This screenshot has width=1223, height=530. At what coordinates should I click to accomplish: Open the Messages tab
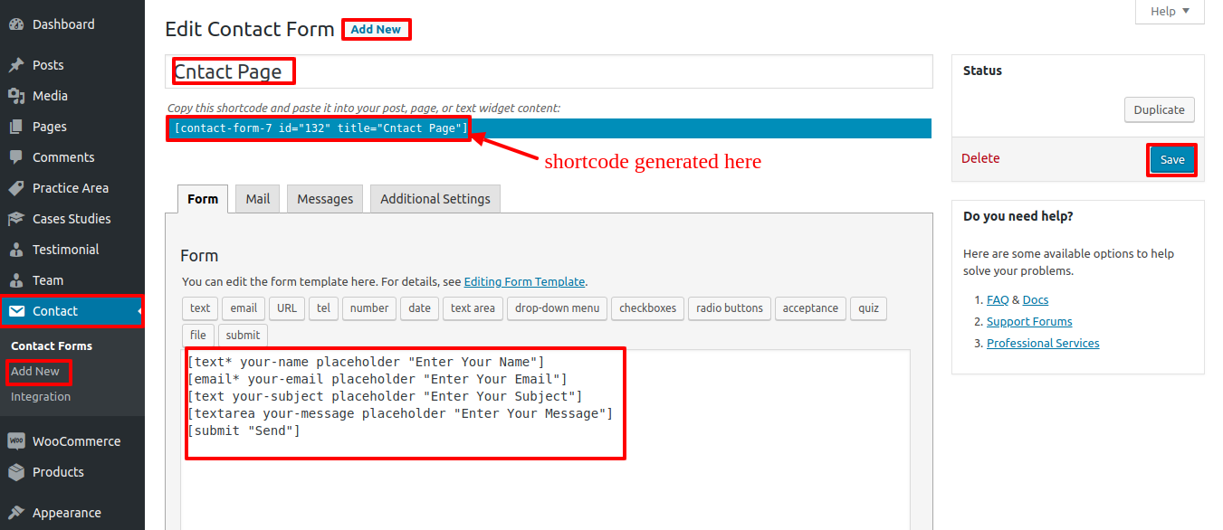coord(325,199)
